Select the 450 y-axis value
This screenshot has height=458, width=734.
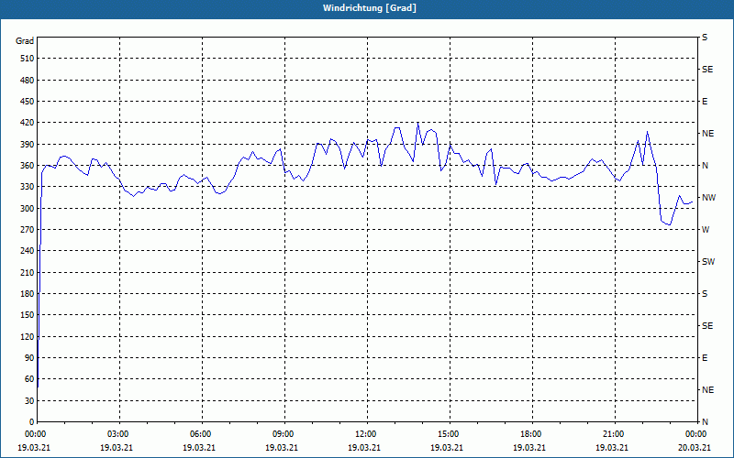28,102
